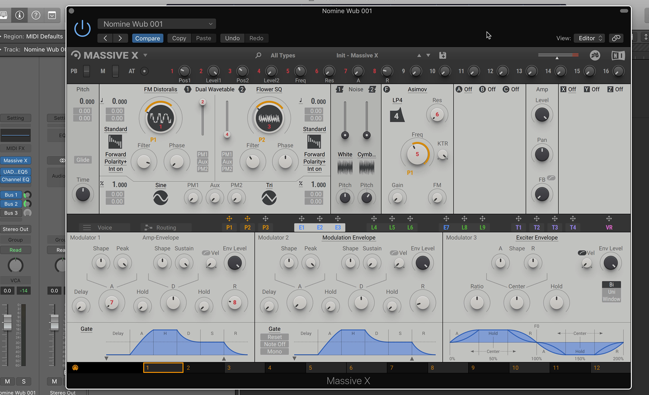Click the White noise waveform thumbnail
Screen dimensions: 649x395
(x=345, y=168)
